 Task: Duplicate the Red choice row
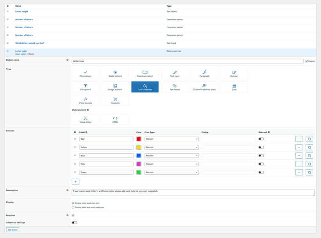coord(309,139)
